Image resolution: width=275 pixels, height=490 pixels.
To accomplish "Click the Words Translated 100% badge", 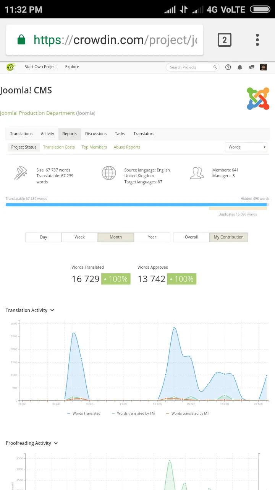I will (116, 279).
